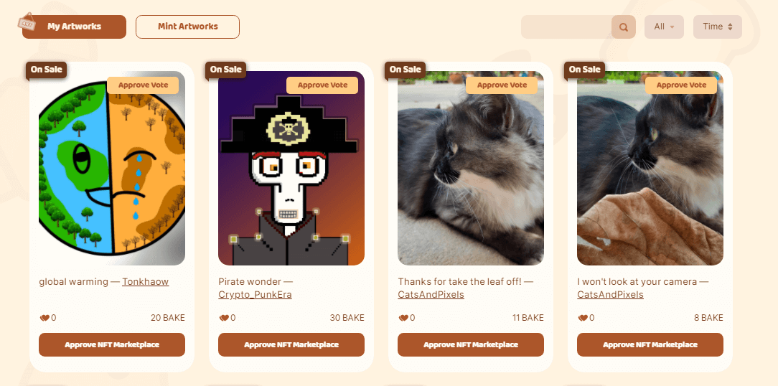
Task: Like the global warming artwork heart icon
Action: pyautogui.click(x=44, y=318)
